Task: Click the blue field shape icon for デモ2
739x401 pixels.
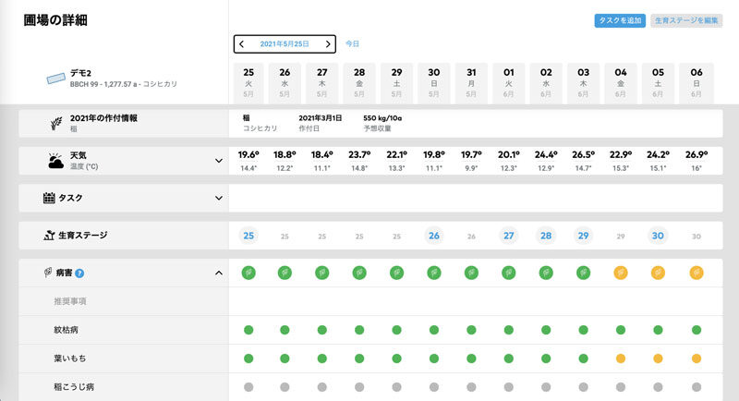Action: [x=53, y=79]
